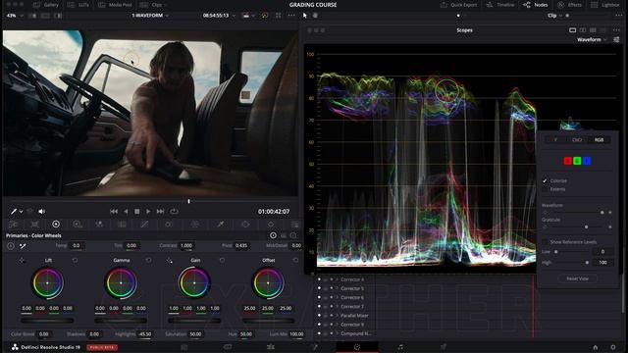Viewport: 628px width, 353px height.
Task: Open the Effects panel
Action: [569, 5]
